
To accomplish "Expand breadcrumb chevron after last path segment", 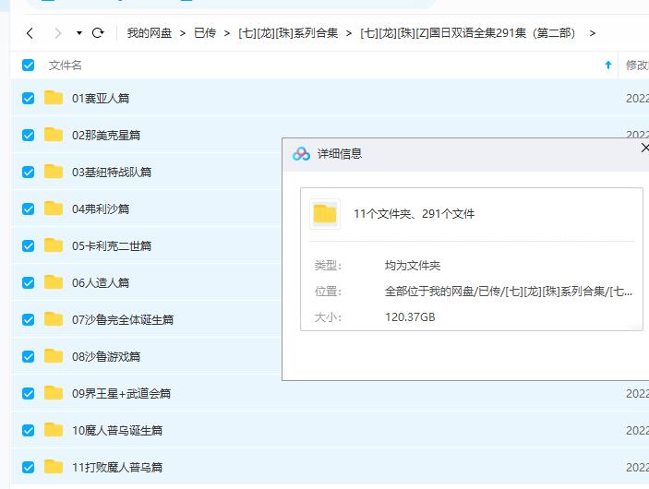I will [x=592, y=33].
